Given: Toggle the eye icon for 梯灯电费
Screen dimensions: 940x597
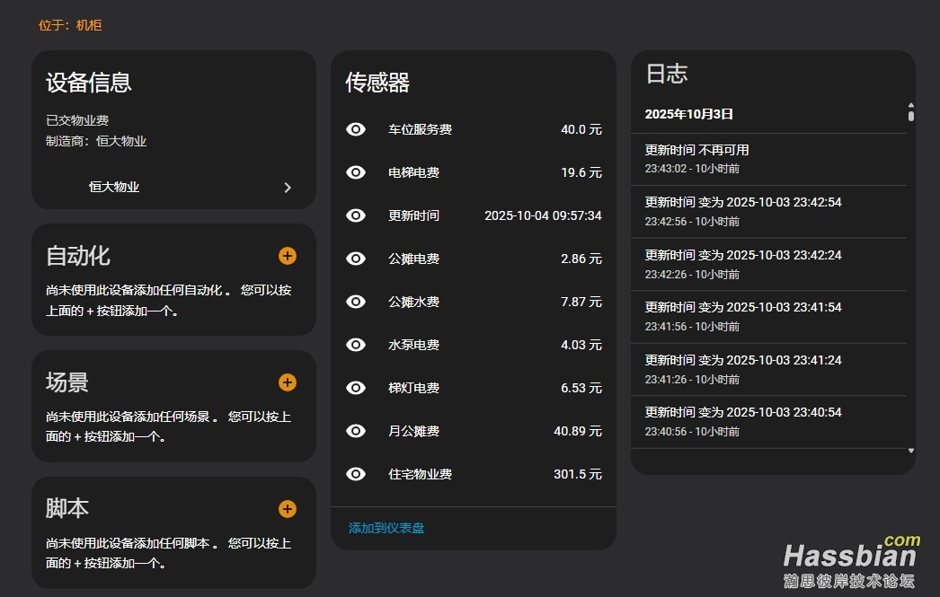Looking at the screenshot, I should [356, 388].
